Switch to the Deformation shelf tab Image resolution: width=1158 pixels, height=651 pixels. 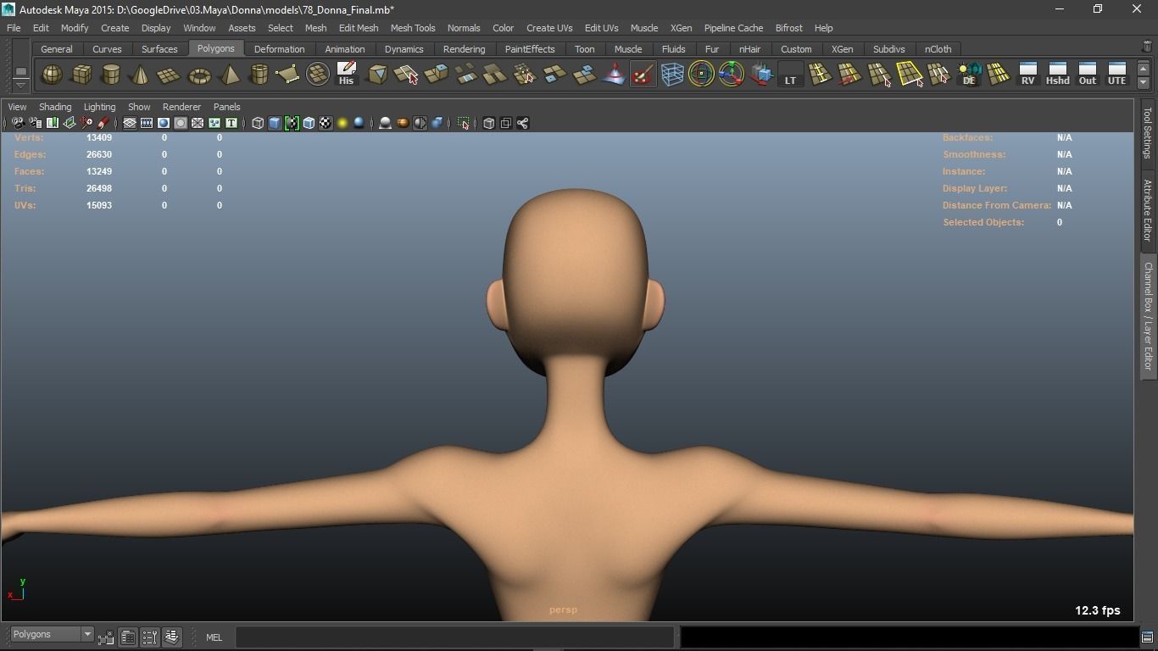(279, 49)
